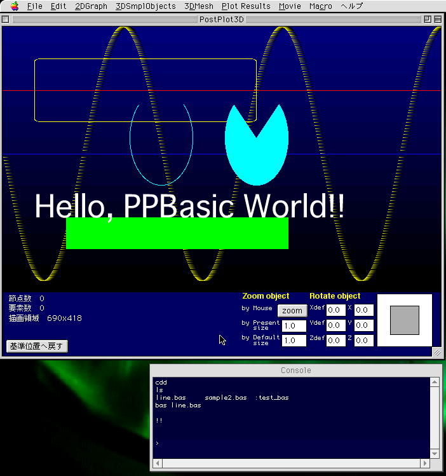Open the File menu
Screen dimensions: 446x476
point(34,6)
